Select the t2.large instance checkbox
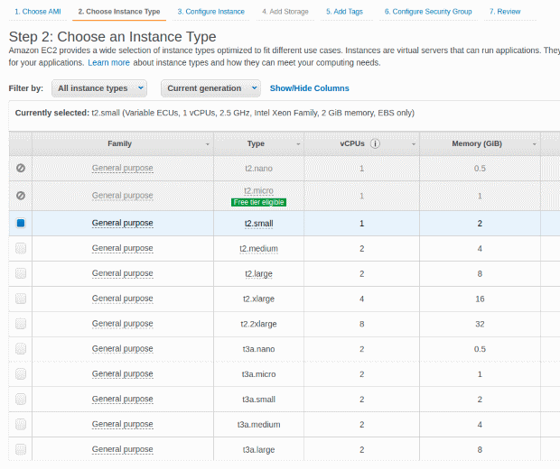 pos(21,273)
